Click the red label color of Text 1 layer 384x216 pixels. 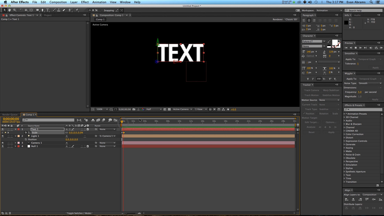(18, 129)
